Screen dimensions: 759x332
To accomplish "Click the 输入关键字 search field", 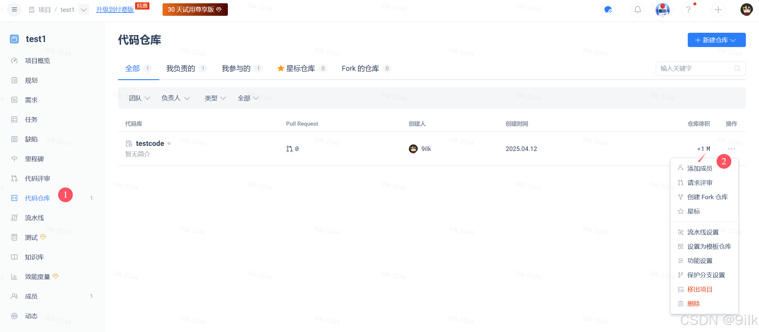I will (x=695, y=68).
